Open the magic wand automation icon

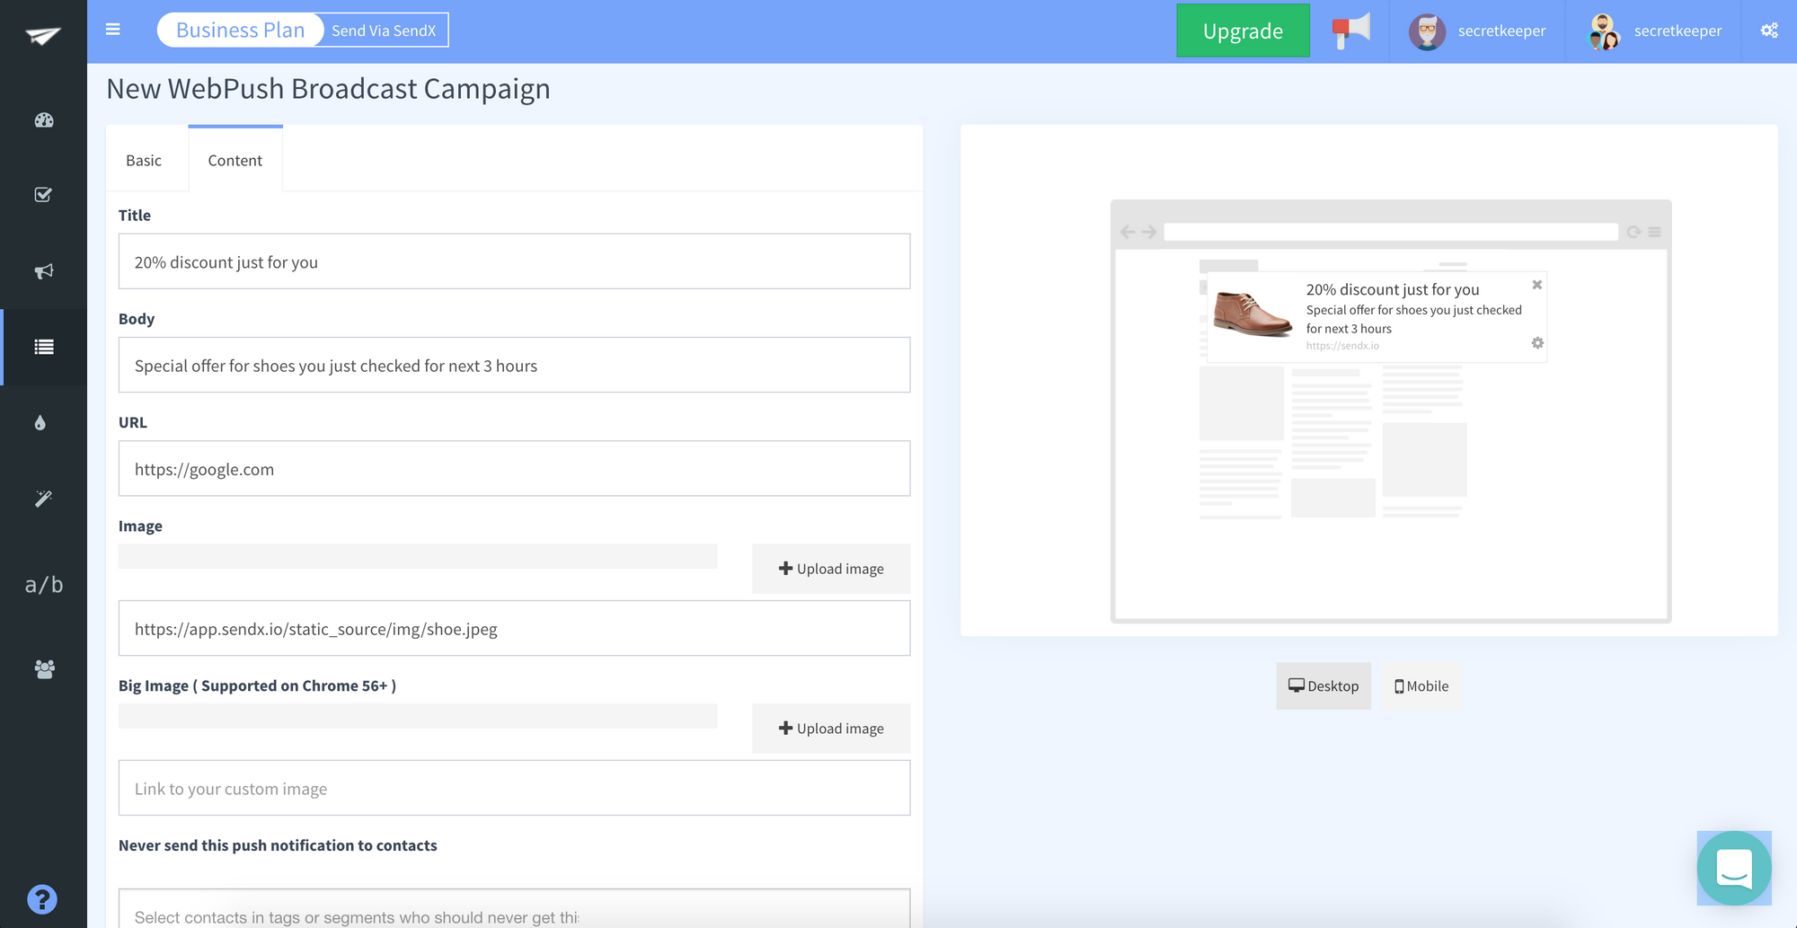[43, 499]
